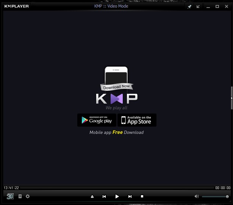Open the playlist editor icon
Viewport: 233px width, 205px height.
pyautogui.click(x=20, y=196)
